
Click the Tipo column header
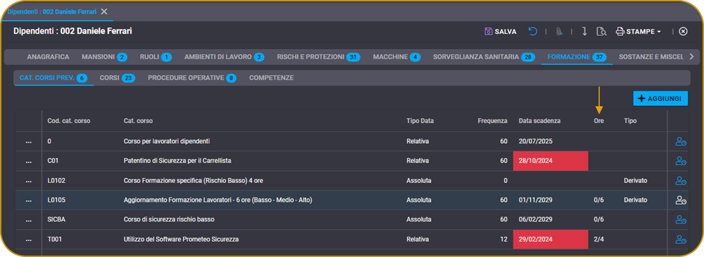[x=630, y=121]
